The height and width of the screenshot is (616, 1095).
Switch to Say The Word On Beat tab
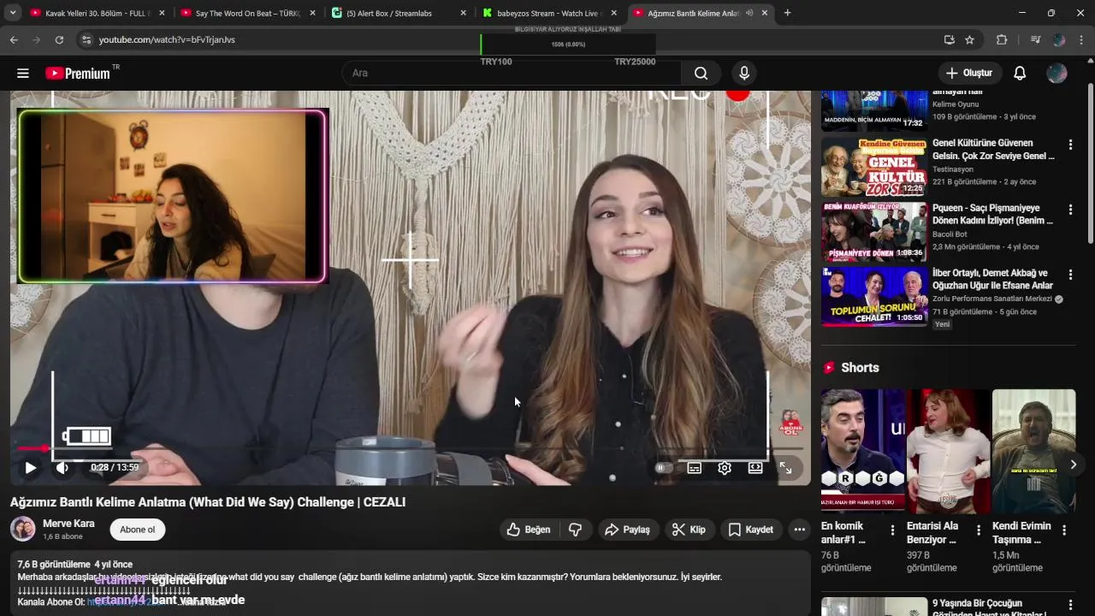(x=248, y=13)
